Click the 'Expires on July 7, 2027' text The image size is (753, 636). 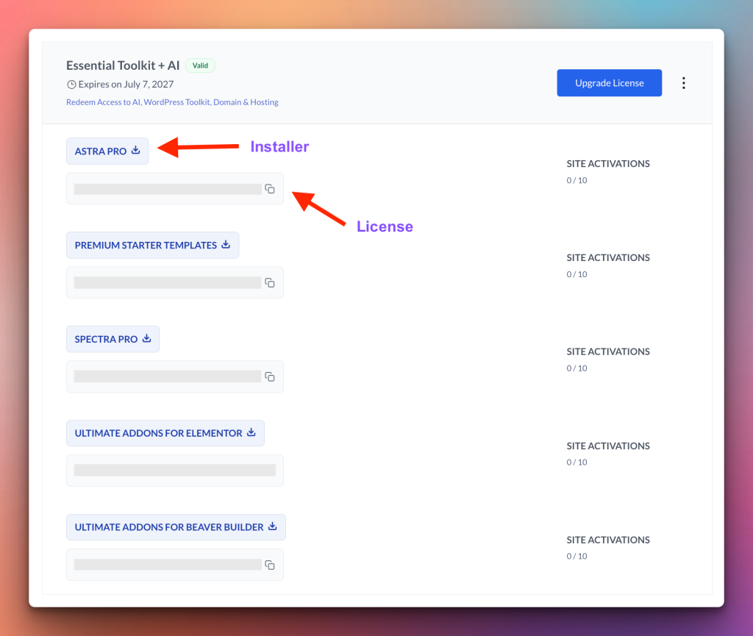point(126,85)
